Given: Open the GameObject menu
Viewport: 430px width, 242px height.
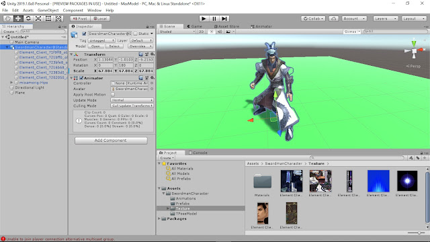Looking at the screenshot, I should coord(48,10).
